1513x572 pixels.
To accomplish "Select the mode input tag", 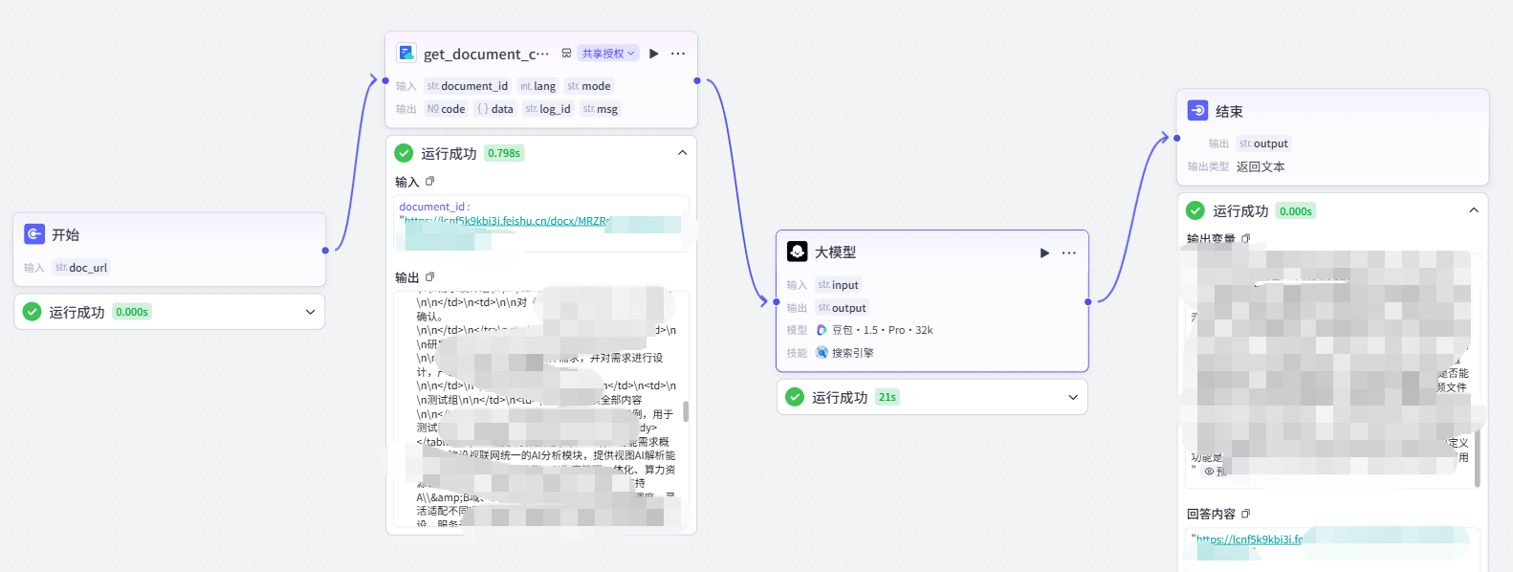I will click(589, 86).
